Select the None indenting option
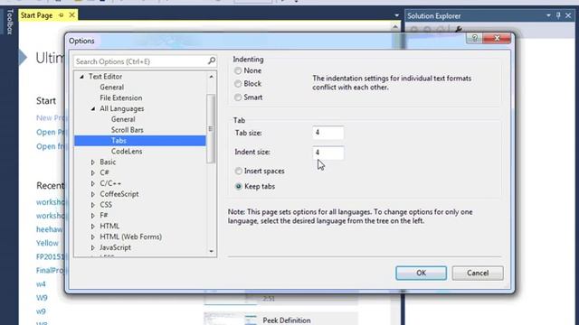This screenshot has height=325, width=579. coord(238,70)
